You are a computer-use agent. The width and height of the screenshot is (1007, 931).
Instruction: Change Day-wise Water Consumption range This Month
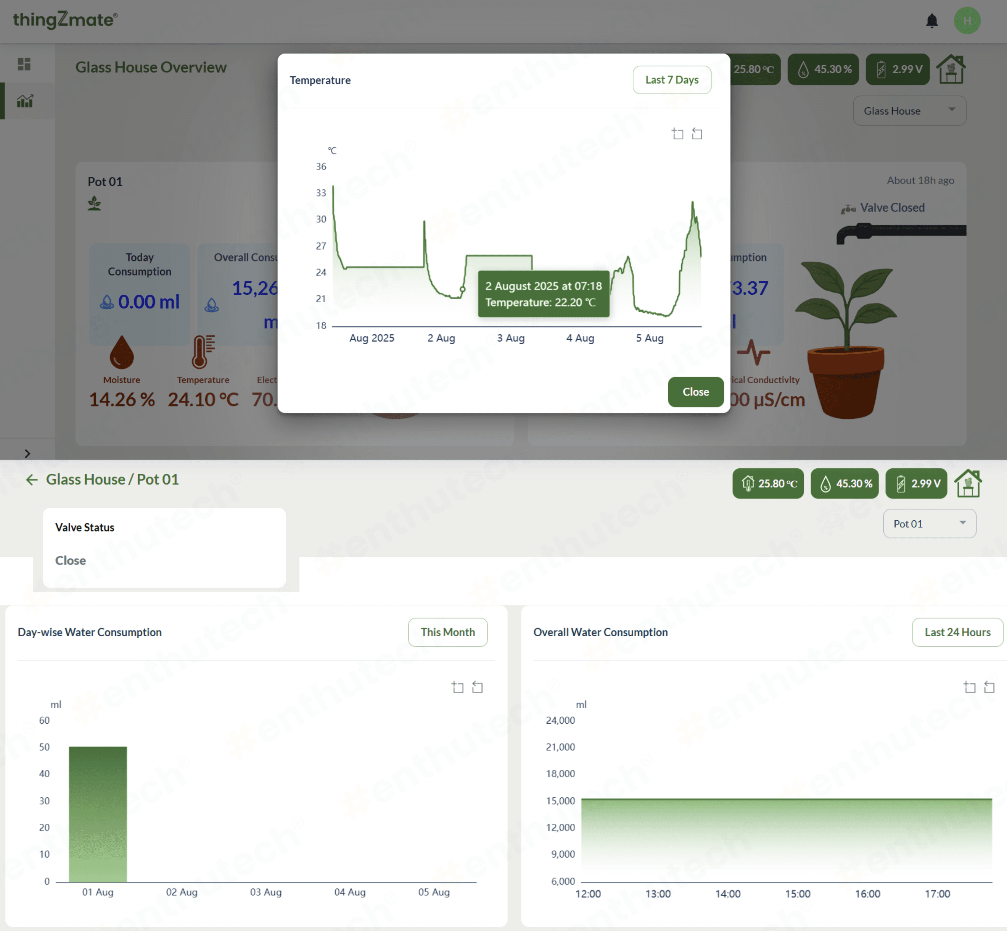pos(447,632)
